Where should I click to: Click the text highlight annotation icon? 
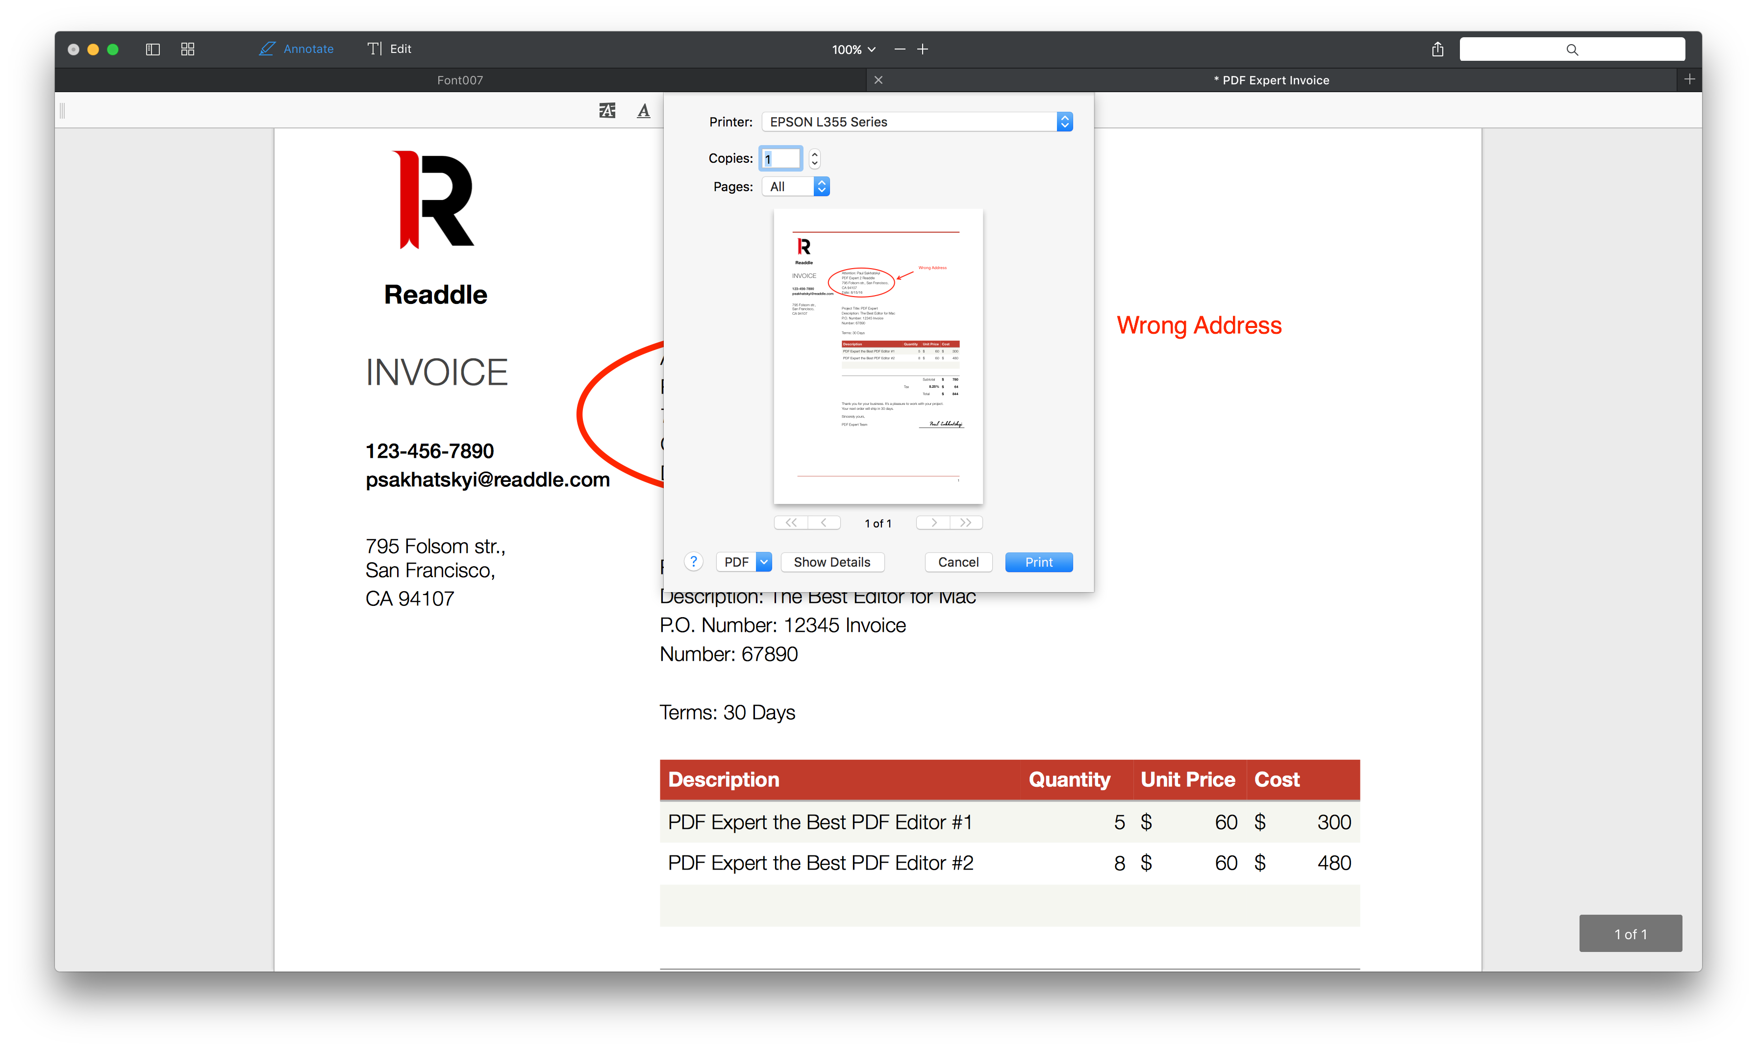pos(607,110)
